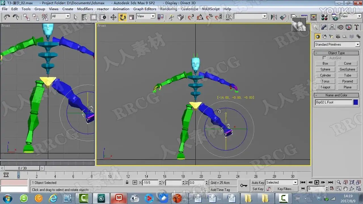Expand the Standard Primitives dropdown
The image size is (363, 204).
tap(357, 44)
